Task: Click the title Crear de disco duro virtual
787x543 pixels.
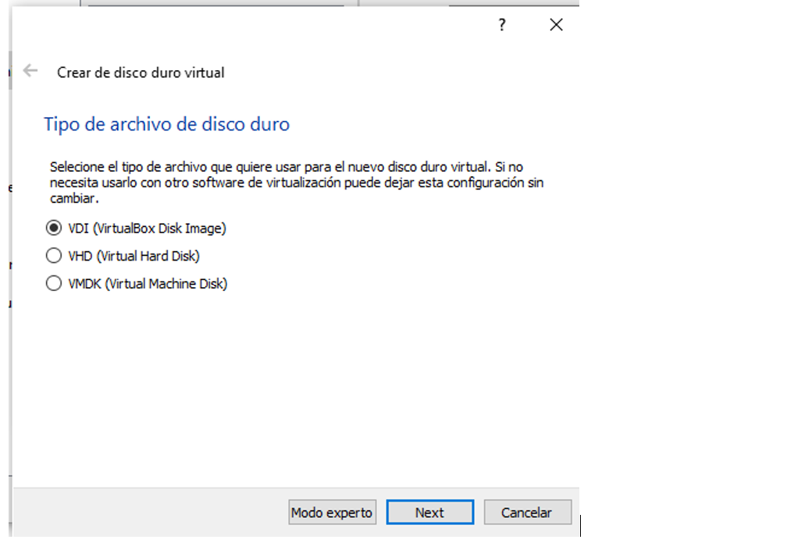Action: (x=141, y=73)
